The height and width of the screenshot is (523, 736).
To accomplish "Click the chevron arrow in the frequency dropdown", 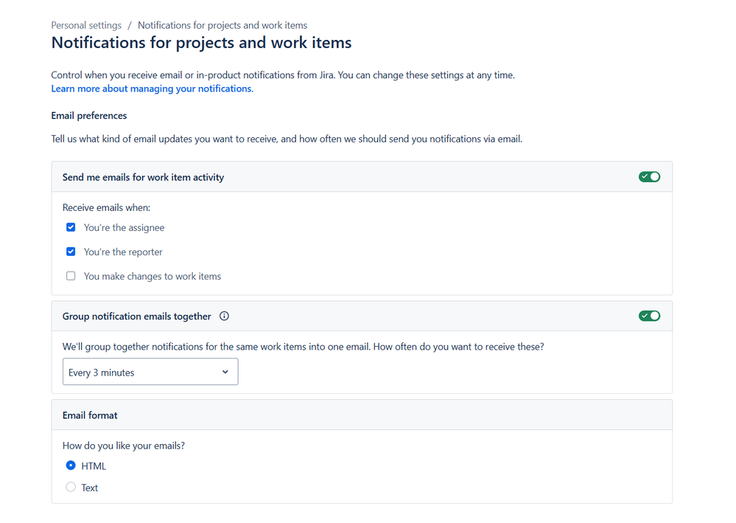I will (225, 373).
